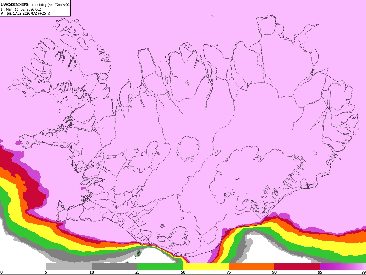The width and height of the screenshot is (366, 275).
Task: Click the red 90-95 legend segment
Action: (297, 267)
